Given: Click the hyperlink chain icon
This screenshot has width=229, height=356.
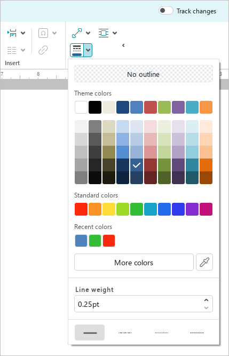Looking at the screenshot, I should pyautogui.click(x=43, y=50).
